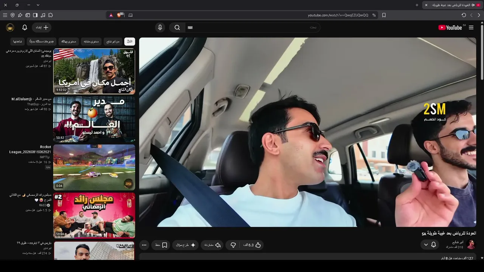
Task: Open the IMPTLy channel link
Action: click(45, 157)
